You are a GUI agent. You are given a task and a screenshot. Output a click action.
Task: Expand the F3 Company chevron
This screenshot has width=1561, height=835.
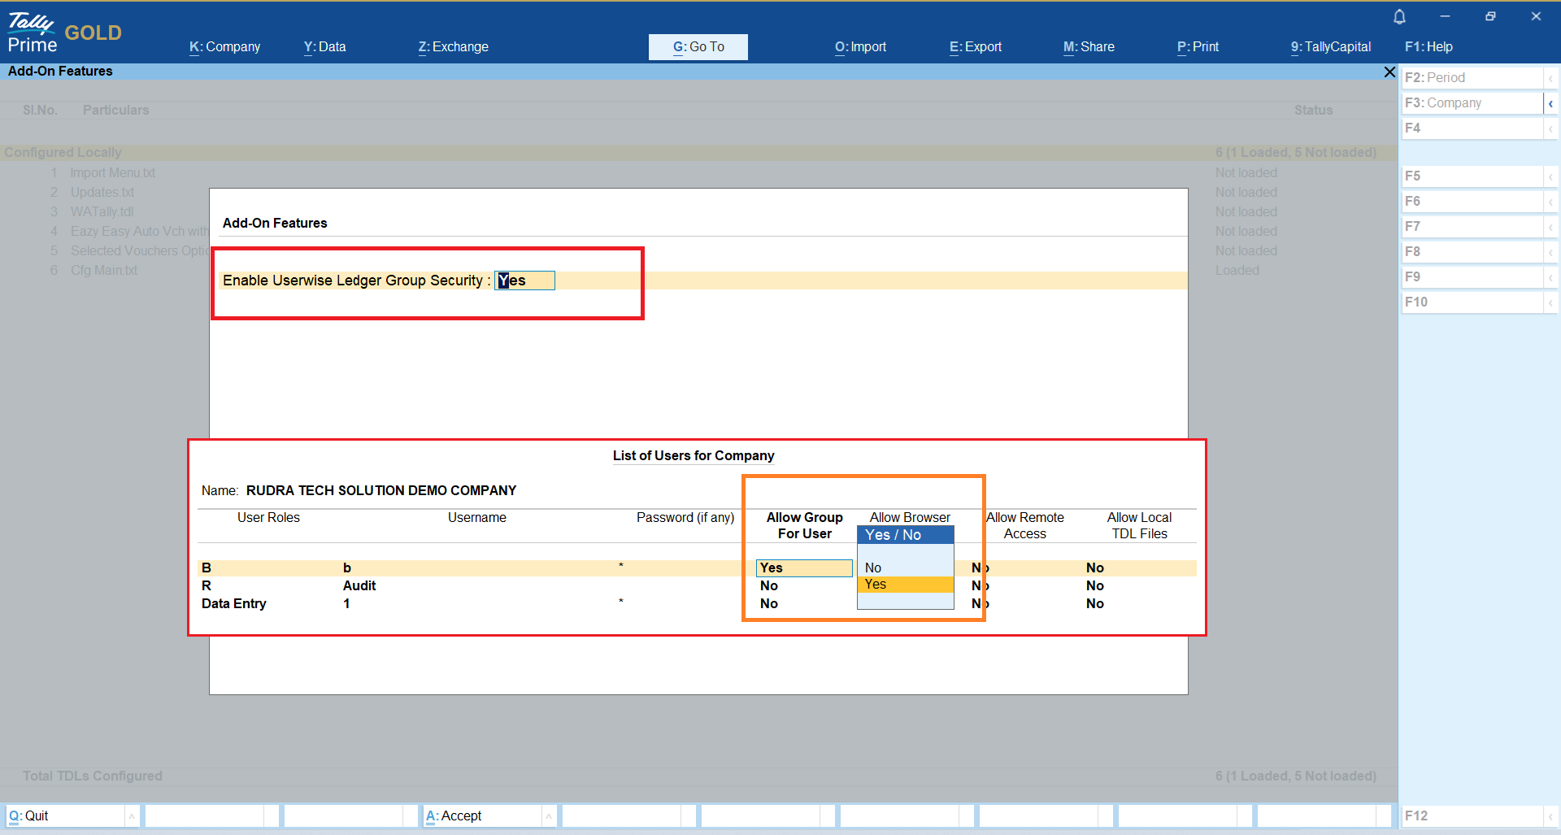[x=1550, y=103]
